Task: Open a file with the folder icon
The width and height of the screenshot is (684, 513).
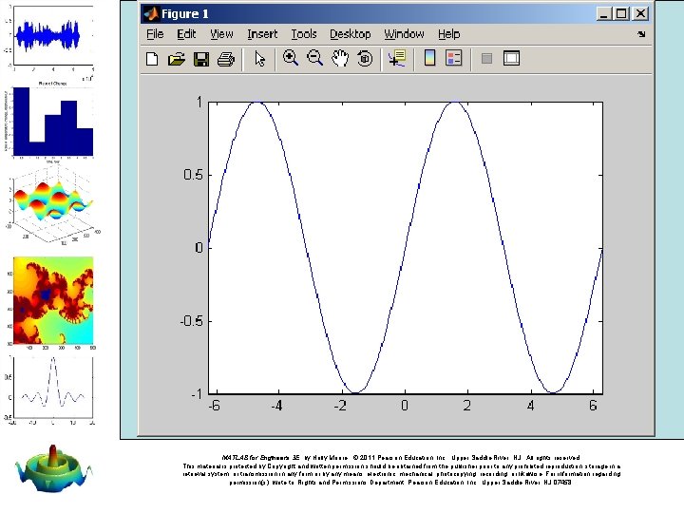Action: [x=177, y=59]
